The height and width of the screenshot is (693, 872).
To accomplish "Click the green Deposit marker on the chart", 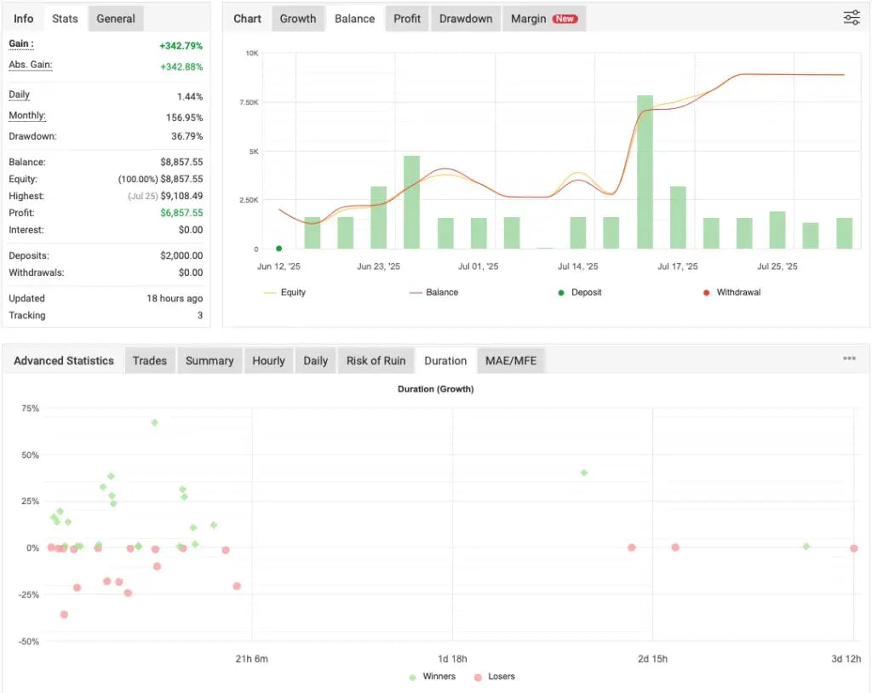I will 278,248.
